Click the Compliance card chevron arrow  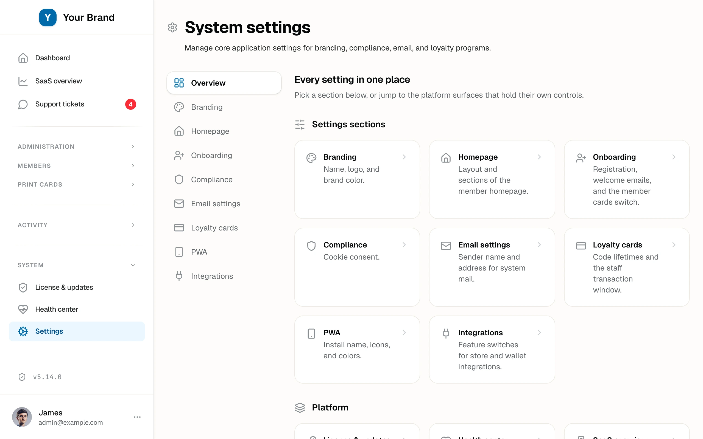click(x=404, y=245)
